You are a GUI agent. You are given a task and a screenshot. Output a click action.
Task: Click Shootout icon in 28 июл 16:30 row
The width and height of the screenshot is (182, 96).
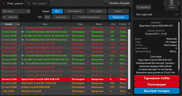click(x=22, y=55)
